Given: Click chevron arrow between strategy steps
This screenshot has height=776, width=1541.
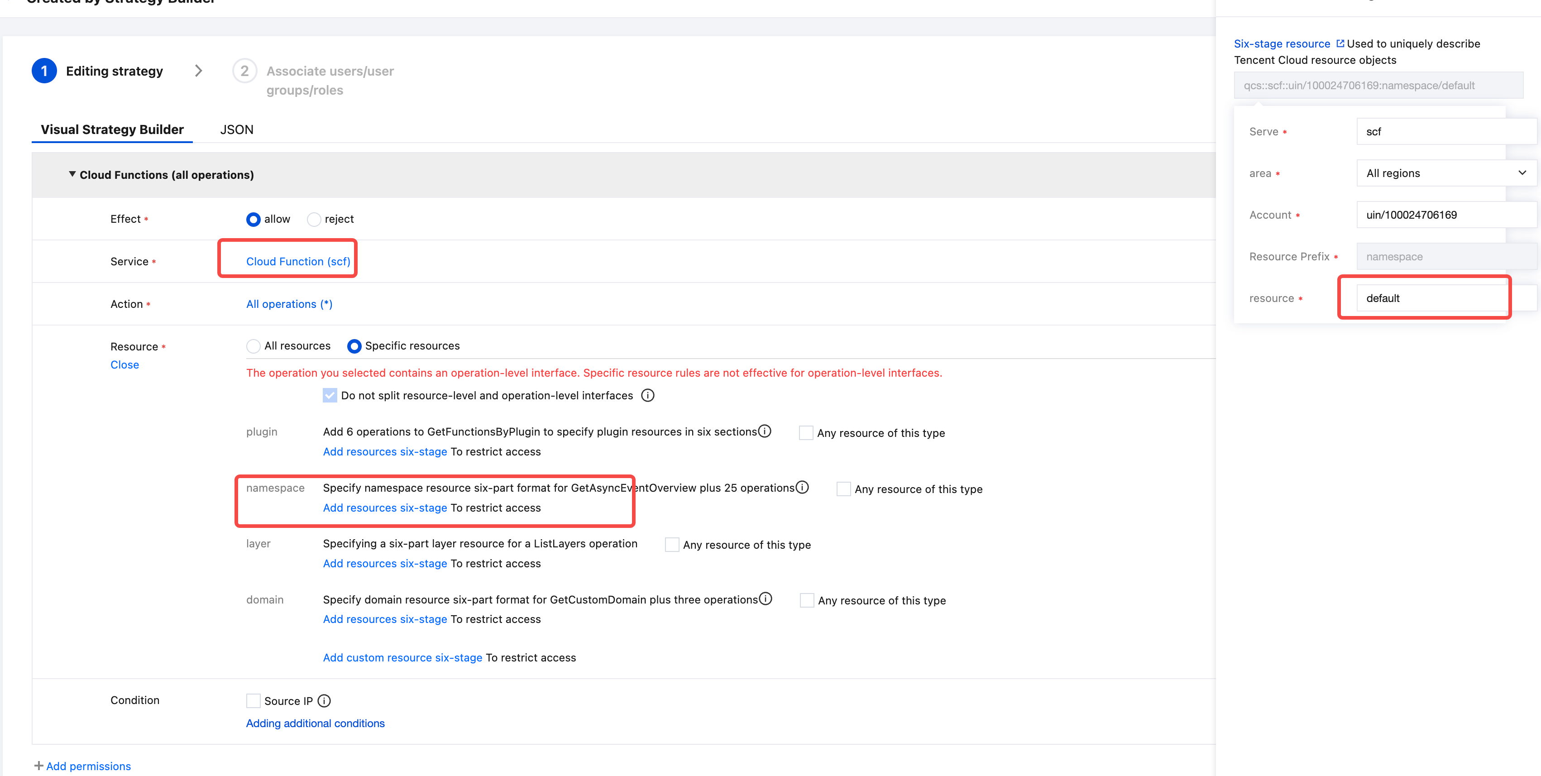Looking at the screenshot, I should 199,71.
